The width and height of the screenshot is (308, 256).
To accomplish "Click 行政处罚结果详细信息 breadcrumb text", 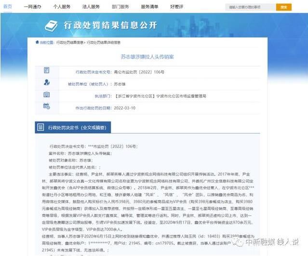I will [104, 42].
